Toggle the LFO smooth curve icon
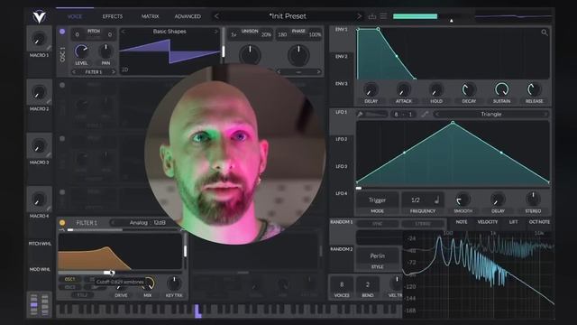Image resolution: width=577 pixels, height=325 pixels. click(425, 115)
